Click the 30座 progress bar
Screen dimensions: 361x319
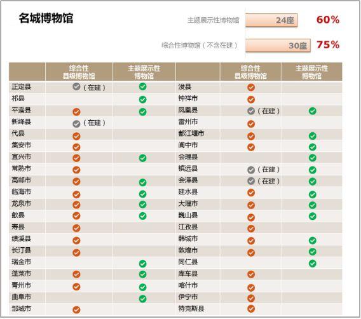click(x=278, y=45)
